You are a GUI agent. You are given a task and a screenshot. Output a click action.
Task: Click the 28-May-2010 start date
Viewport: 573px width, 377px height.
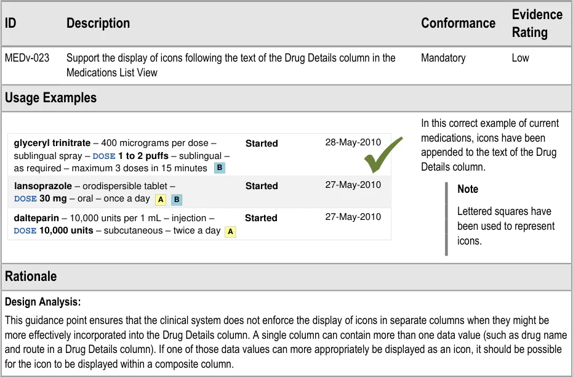(x=353, y=142)
